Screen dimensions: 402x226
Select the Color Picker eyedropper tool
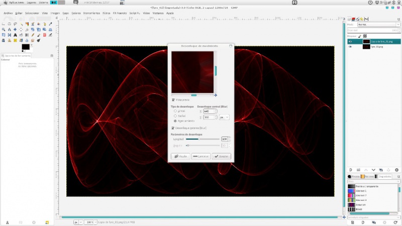coord(50,24)
